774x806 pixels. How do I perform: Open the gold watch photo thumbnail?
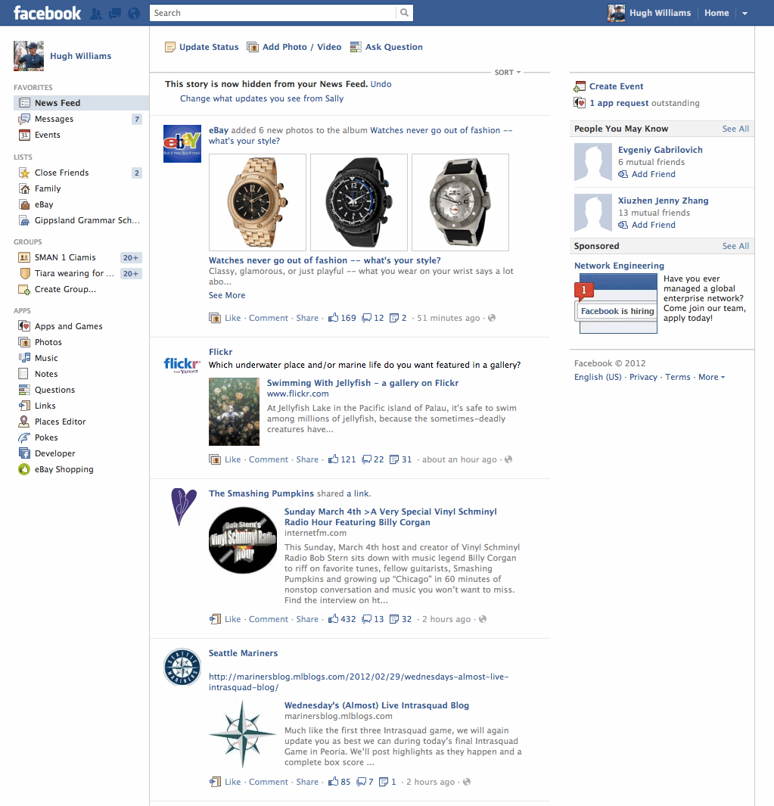(x=257, y=202)
